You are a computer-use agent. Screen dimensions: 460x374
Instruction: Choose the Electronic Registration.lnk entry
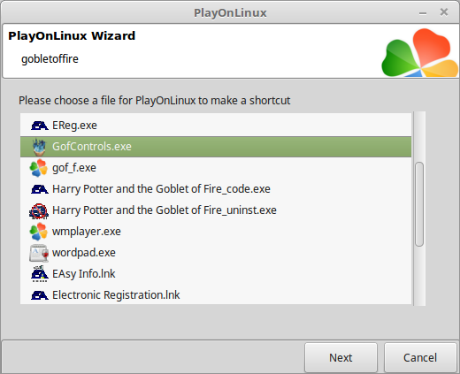tap(216, 295)
